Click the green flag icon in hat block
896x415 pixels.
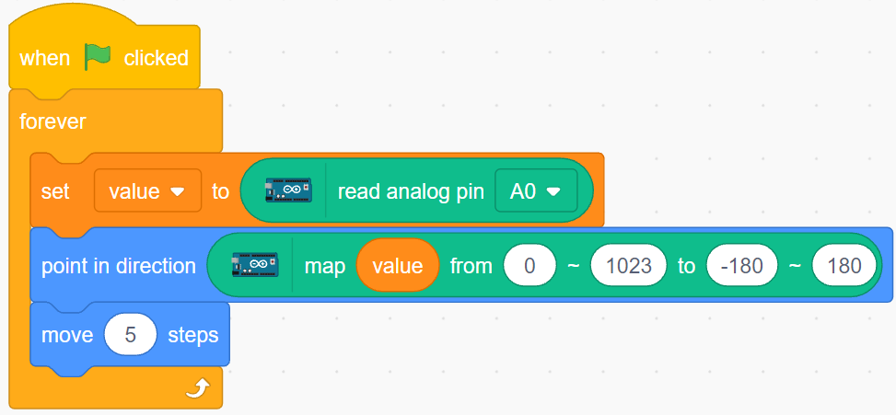click(x=97, y=57)
